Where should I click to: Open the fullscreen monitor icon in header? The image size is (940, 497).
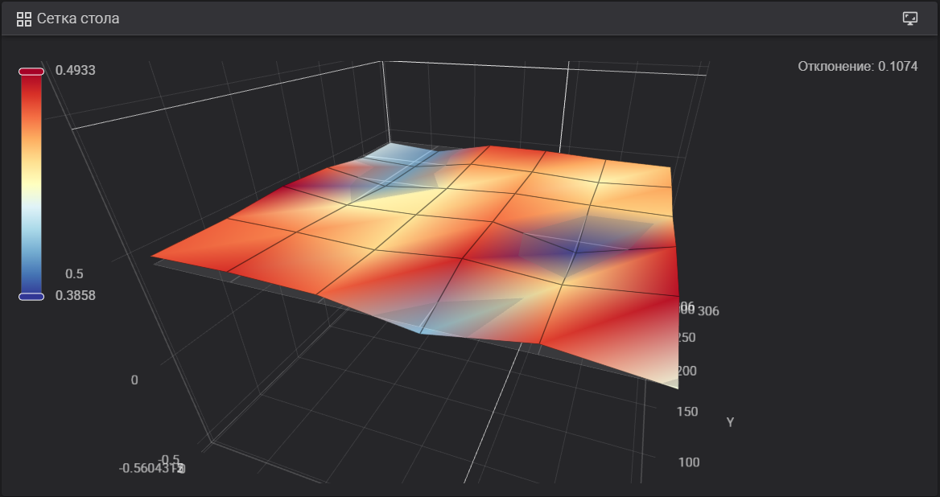[x=910, y=18]
